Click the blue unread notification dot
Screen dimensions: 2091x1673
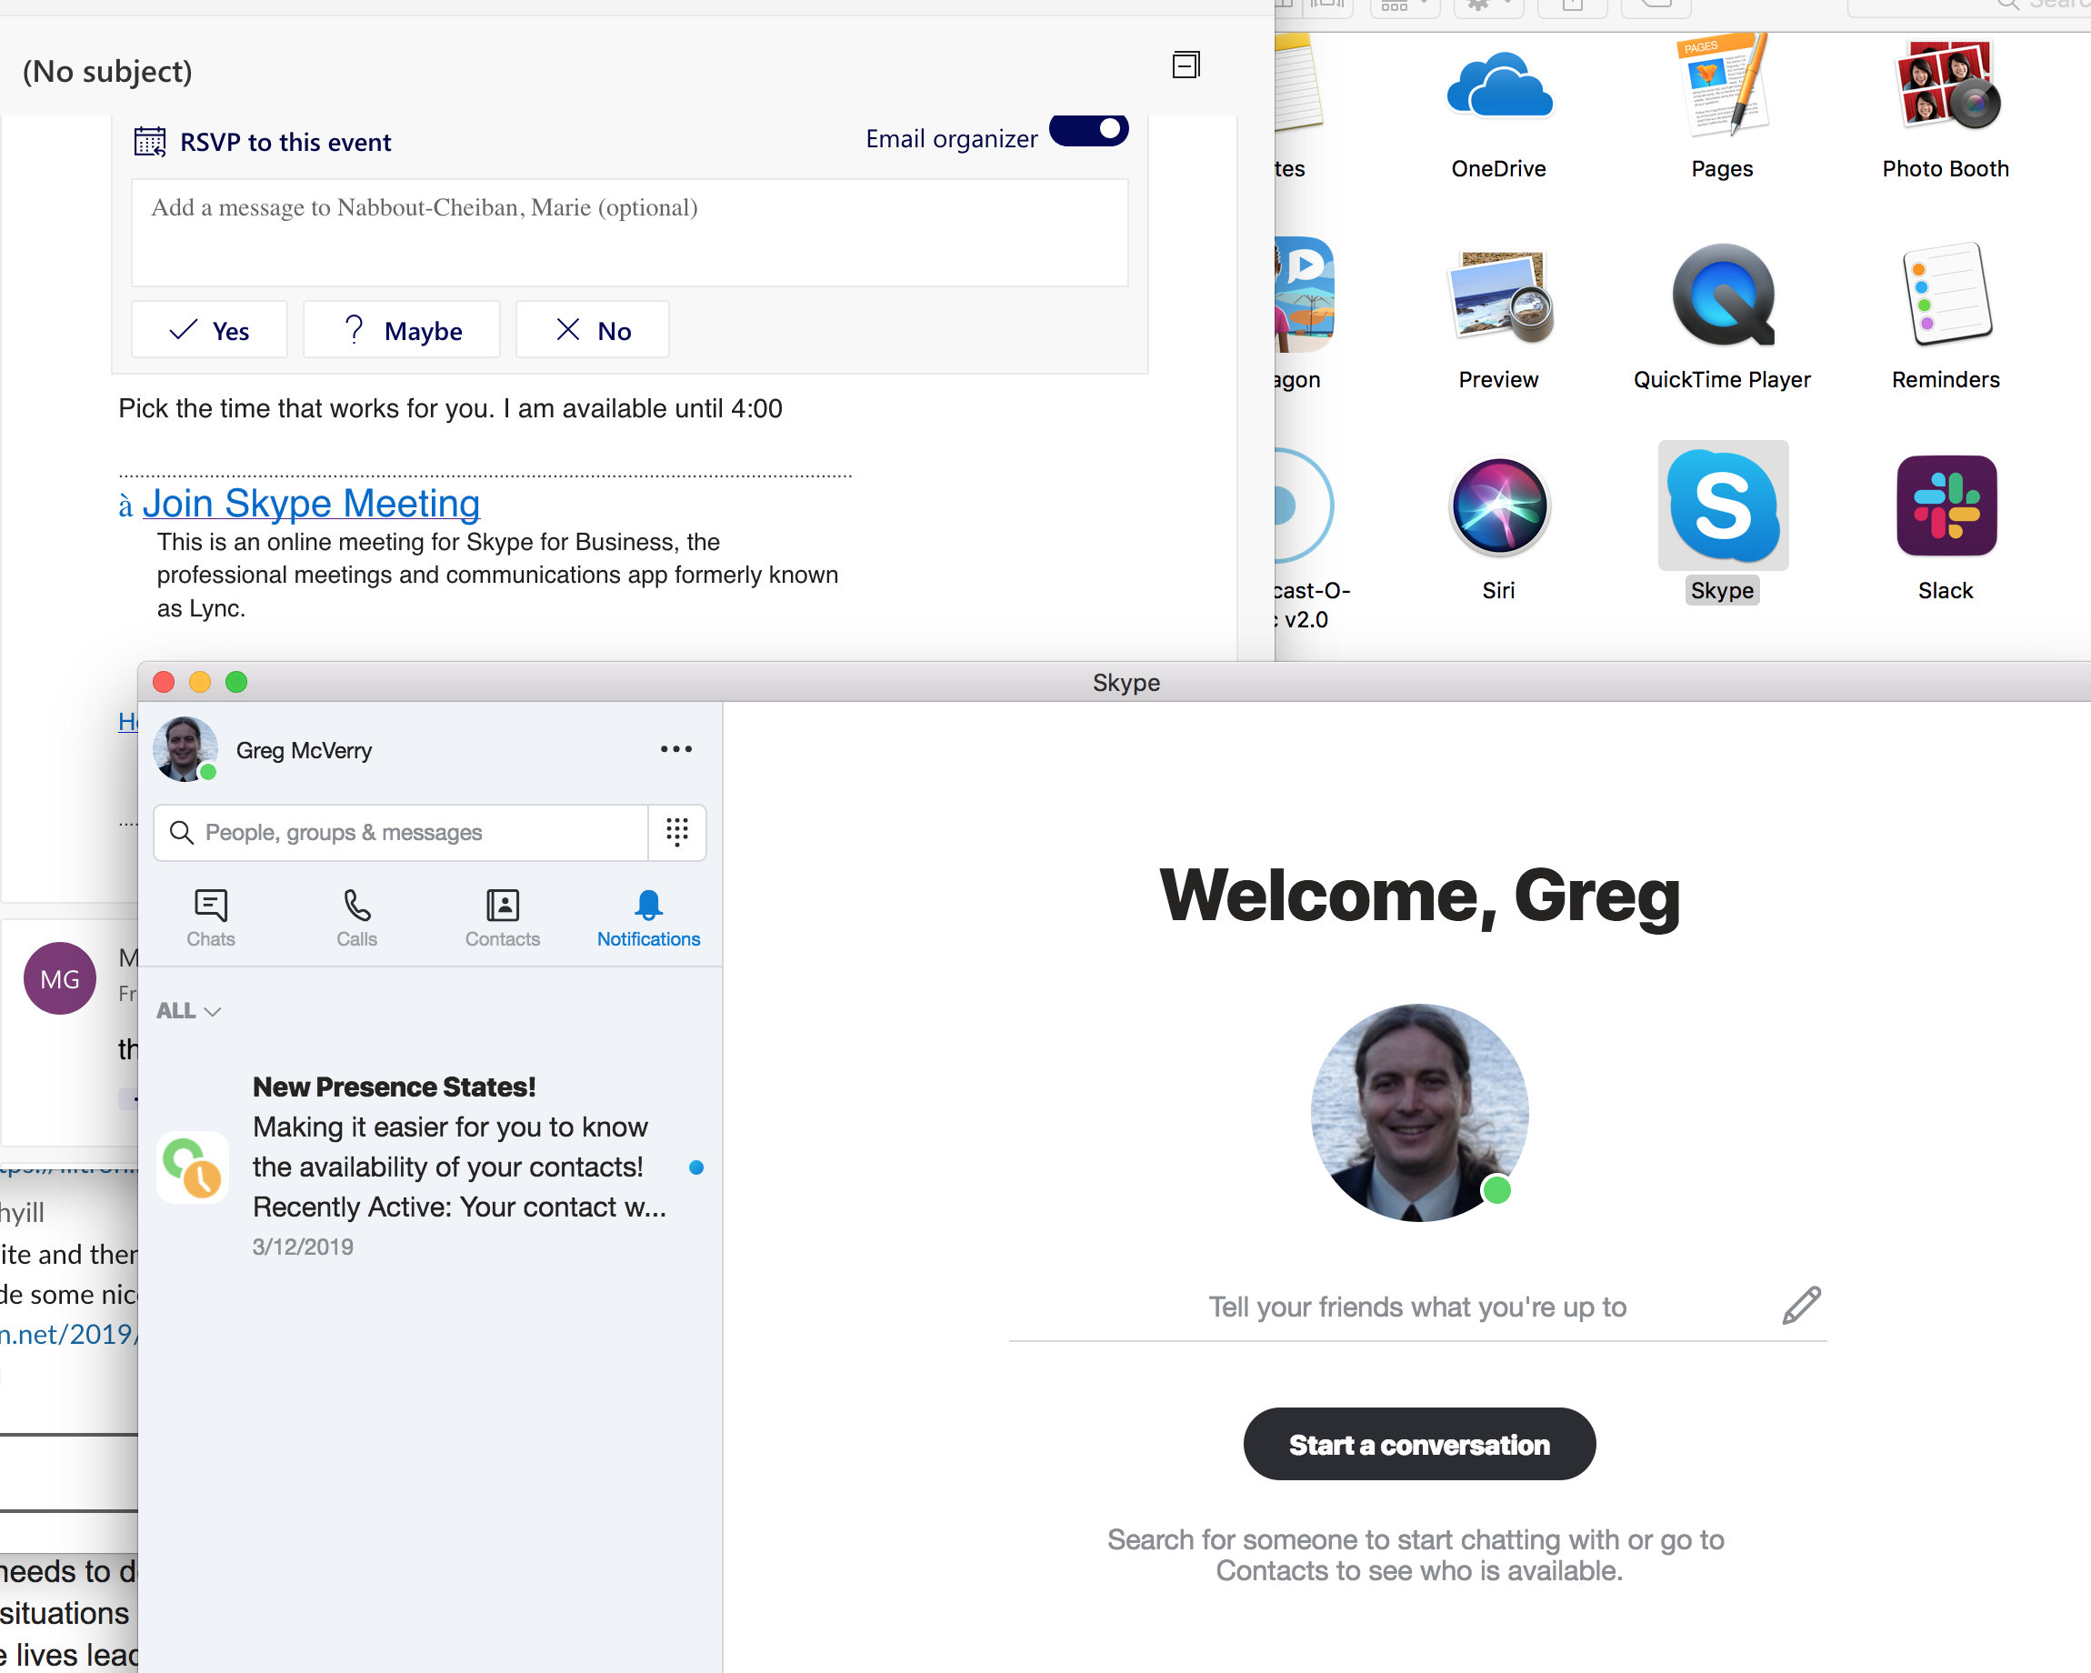click(695, 1167)
